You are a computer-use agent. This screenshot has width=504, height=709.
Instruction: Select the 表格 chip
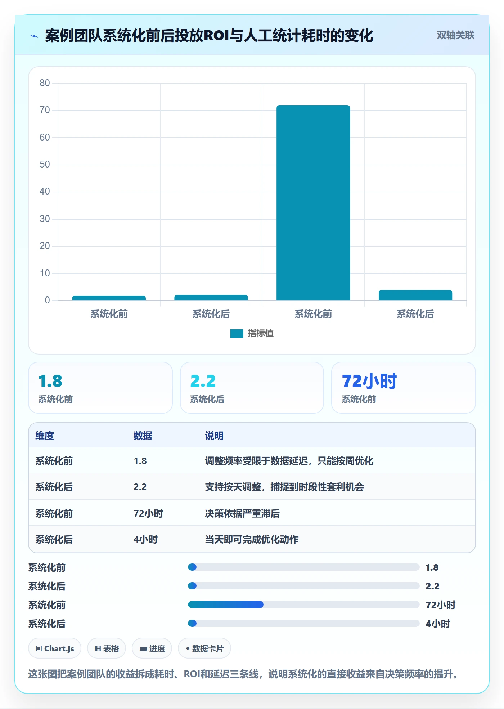[x=107, y=648]
